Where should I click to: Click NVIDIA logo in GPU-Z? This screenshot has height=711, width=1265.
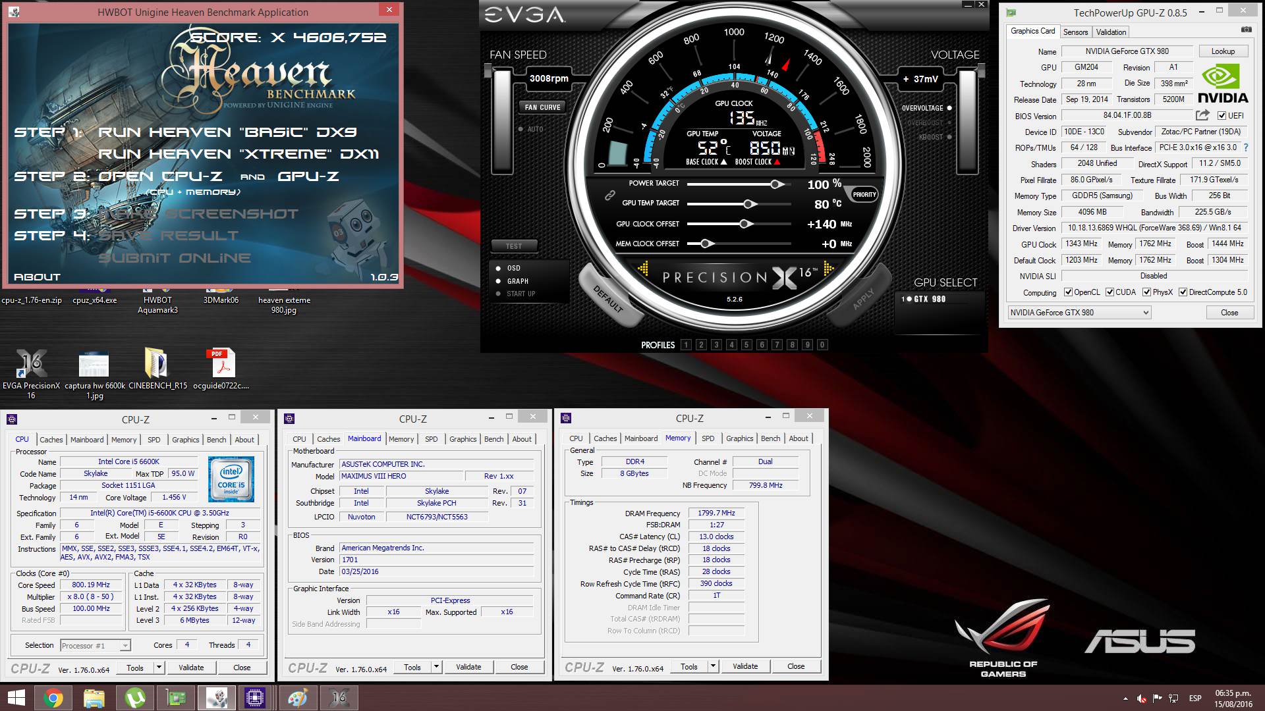(1222, 84)
